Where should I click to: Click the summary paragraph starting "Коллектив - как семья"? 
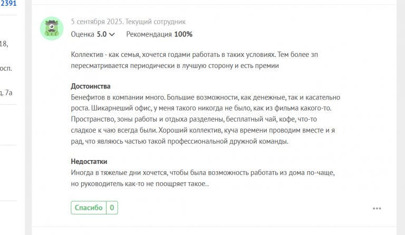pyautogui.click(x=195, y=60)
